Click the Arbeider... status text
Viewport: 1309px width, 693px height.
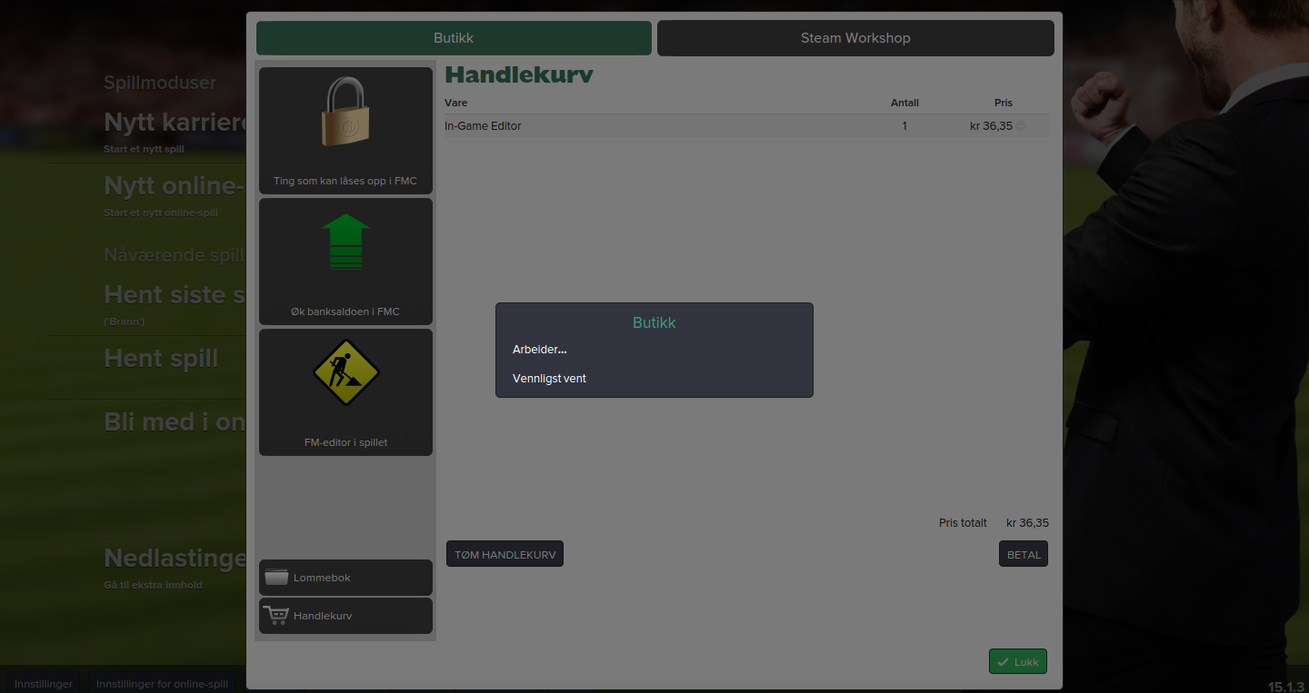[540, 350]
